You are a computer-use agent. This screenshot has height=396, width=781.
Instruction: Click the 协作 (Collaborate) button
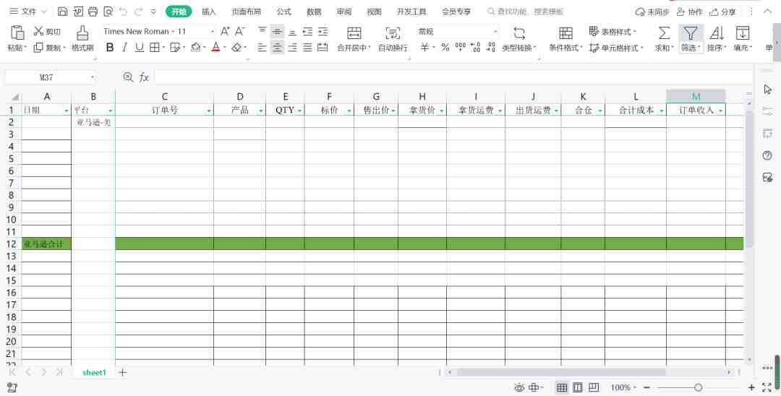click(x=690, y=12)
